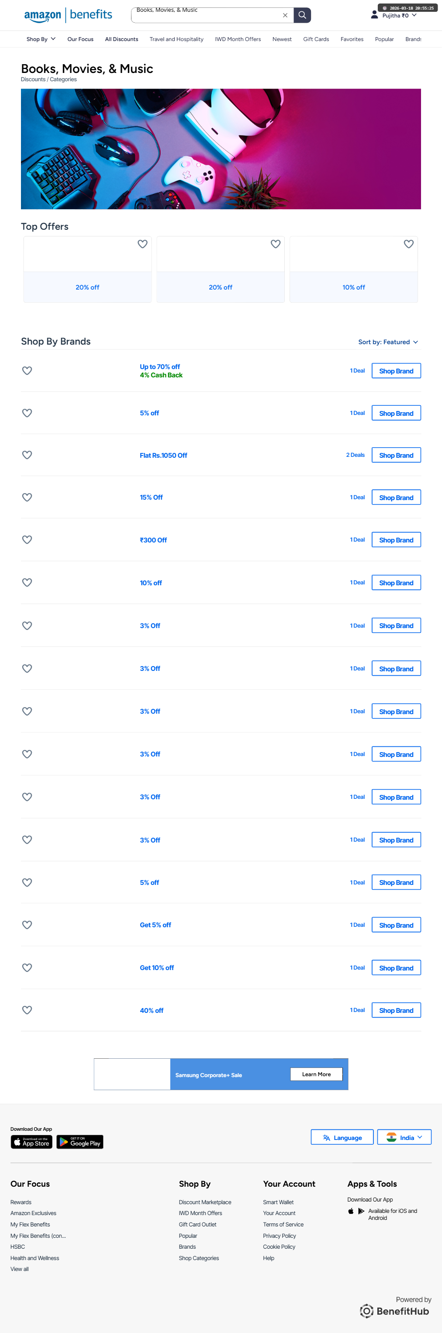Click the Language translate button
442x1333 pixels.
coord(342,1137)
